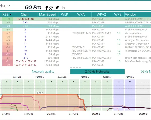
Task: Select the Arcadyan row on channel 11
Action: 75,44
